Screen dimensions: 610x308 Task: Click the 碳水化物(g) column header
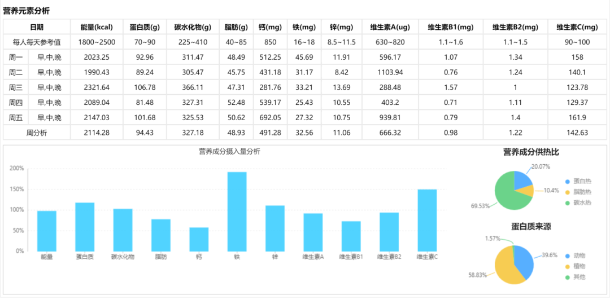coord(193,27)
